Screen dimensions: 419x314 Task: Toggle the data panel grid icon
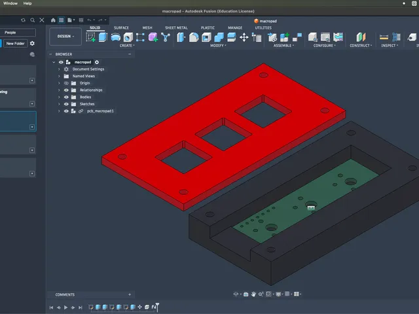62,20
